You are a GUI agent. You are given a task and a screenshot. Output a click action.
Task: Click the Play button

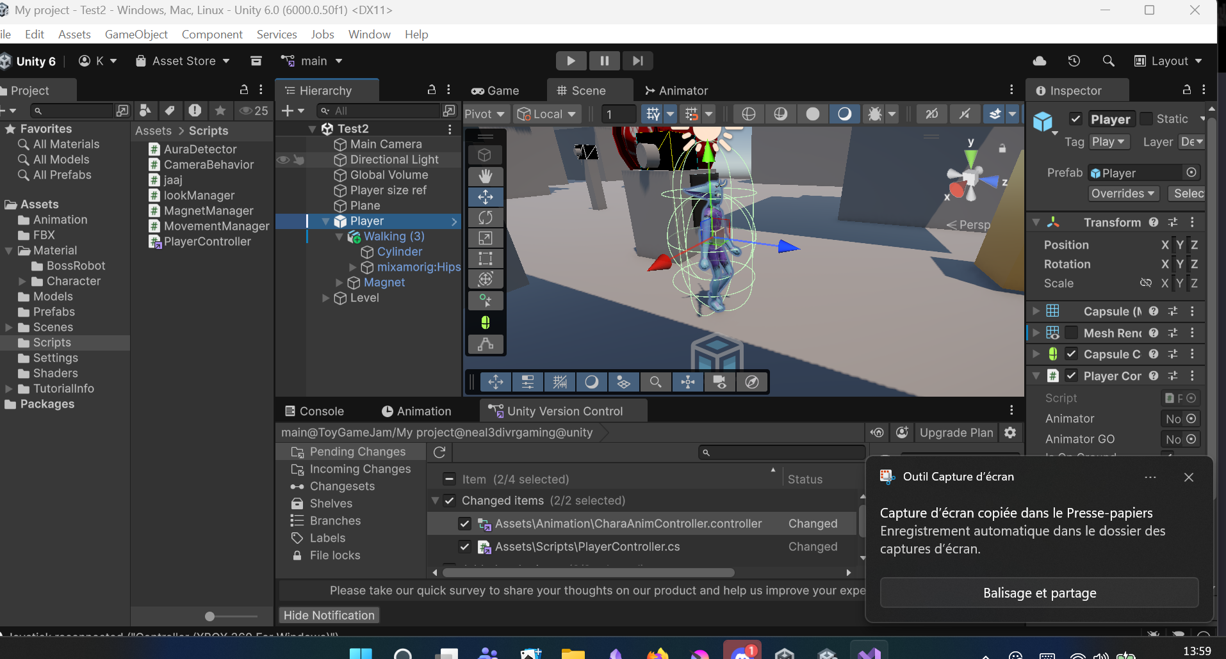tap(571, 61)
